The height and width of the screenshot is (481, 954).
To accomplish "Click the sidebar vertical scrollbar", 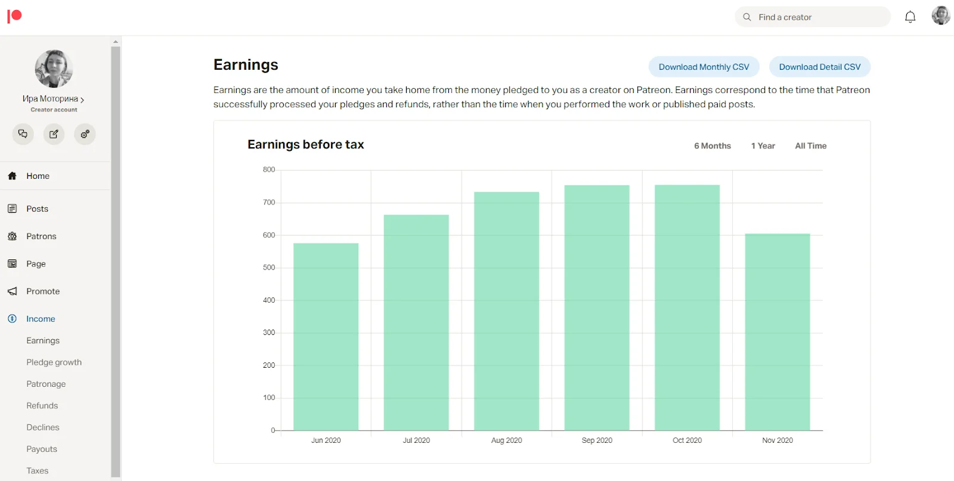I will click(x=116, y=256).
